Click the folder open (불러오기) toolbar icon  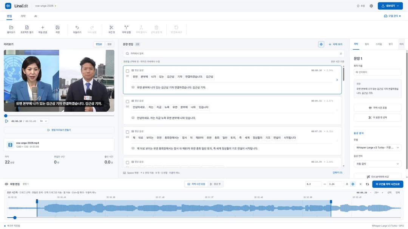coord(11,27)
